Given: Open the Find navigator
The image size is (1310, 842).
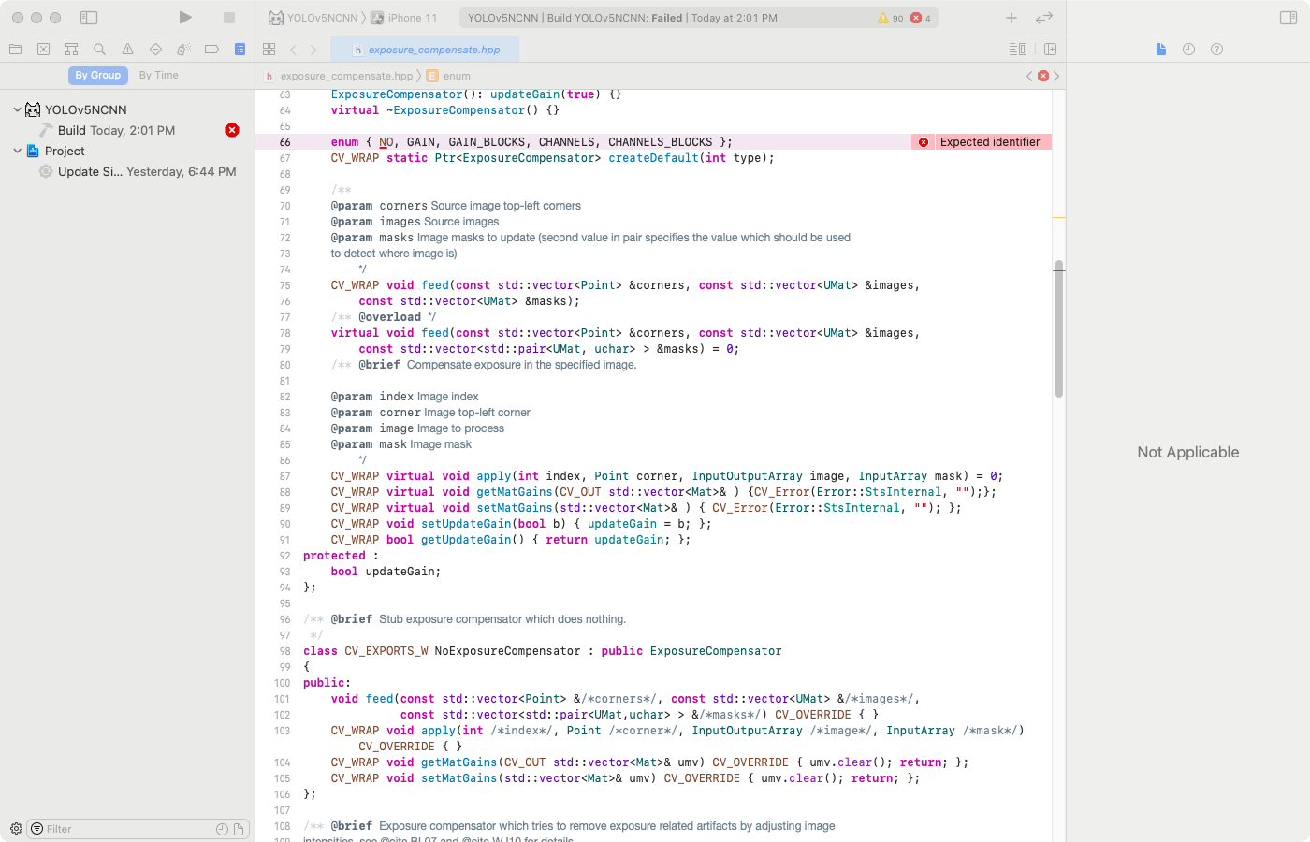Looking at the screenshot, I should tap(100, 50).
